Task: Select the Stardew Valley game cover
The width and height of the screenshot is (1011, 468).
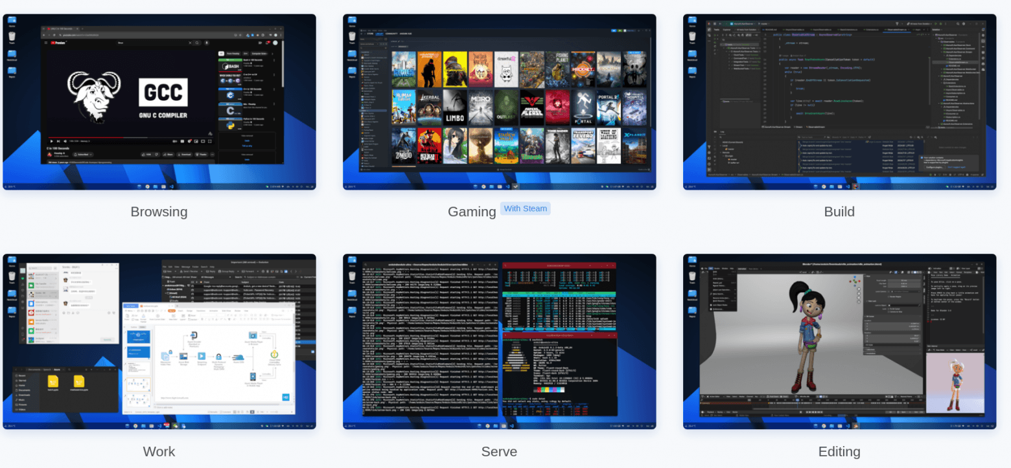Action: tap(506, 145)
